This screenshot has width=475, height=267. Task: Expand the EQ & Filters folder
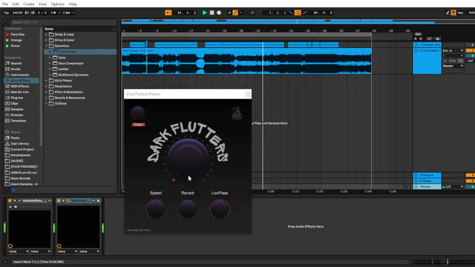pos(46,81)
